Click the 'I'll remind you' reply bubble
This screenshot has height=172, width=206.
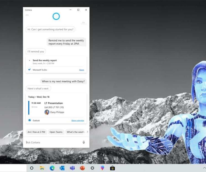(x=36, y=51)
